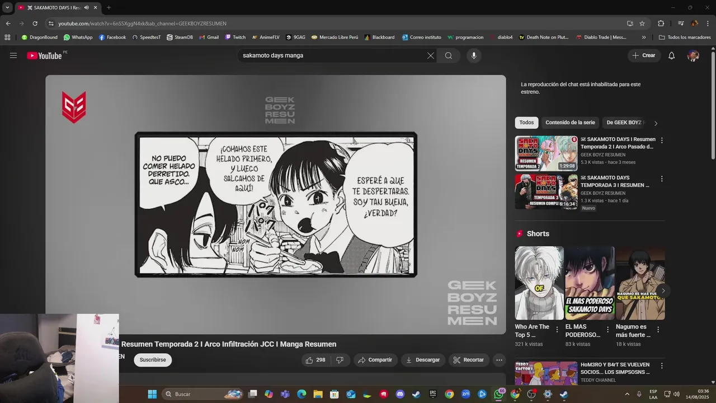This screenshot has height=403, width=716.
Task: Open the Who Are The Top 5 short
Action: pyautogui.click(x=539, y=283)
